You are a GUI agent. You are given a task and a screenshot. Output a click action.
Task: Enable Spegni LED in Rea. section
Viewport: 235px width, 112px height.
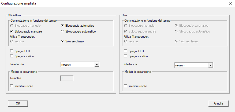pos(125,51)
